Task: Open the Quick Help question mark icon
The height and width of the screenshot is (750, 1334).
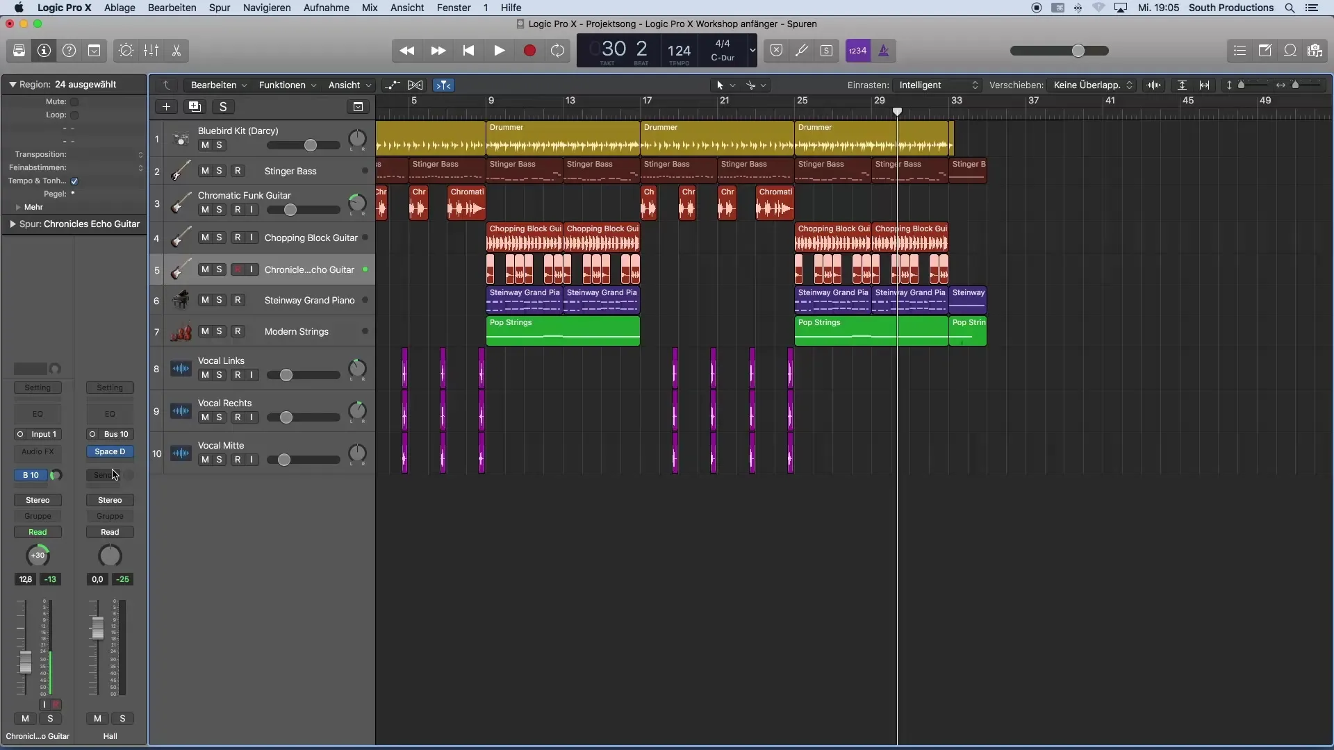Action: point(69,51)
